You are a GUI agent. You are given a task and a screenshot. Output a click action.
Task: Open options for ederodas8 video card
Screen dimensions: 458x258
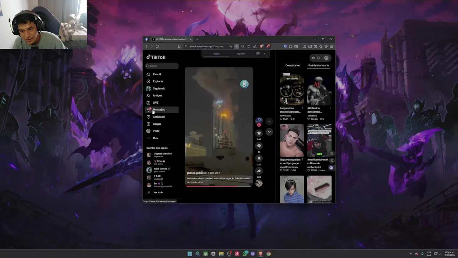pos(302,108)
